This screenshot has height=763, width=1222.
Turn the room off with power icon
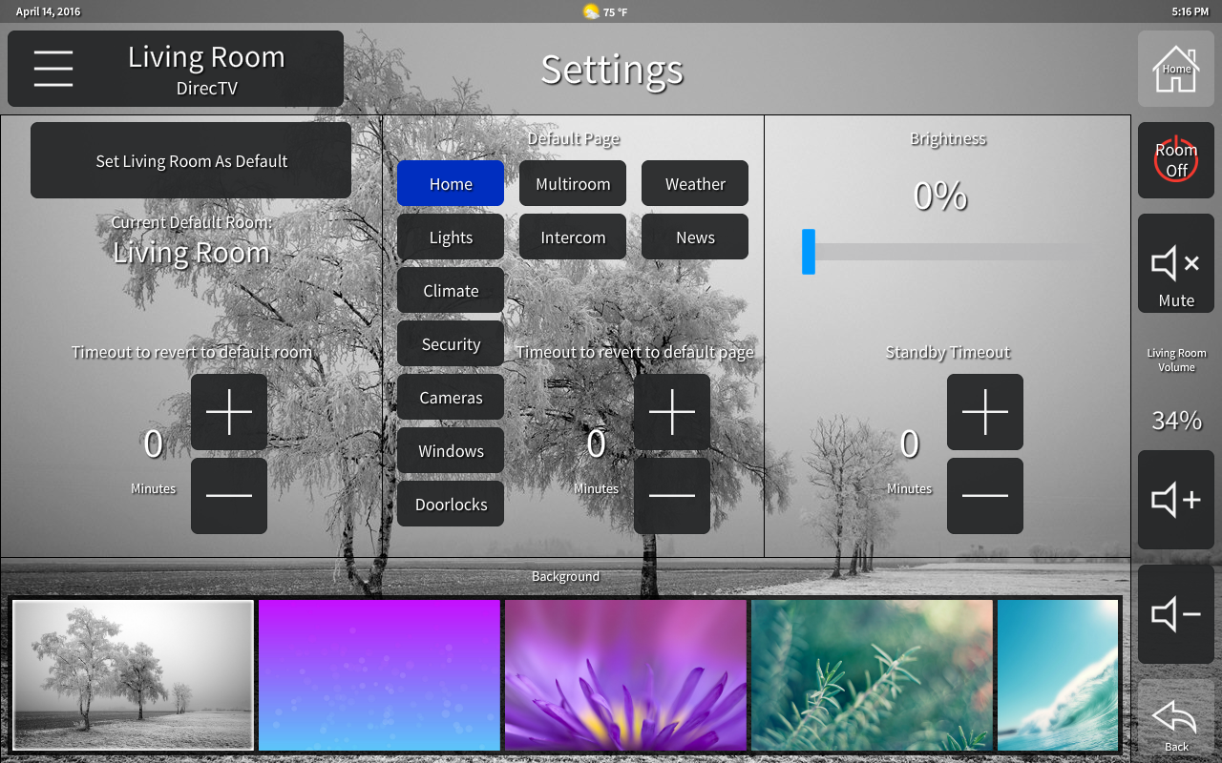[x=1175, y=160]
